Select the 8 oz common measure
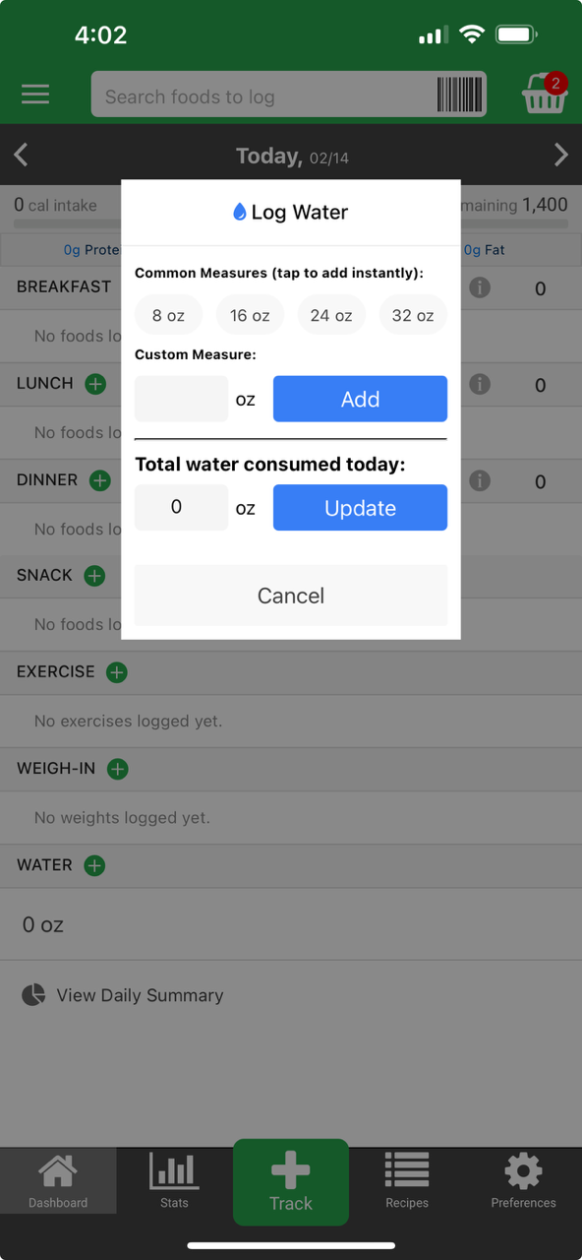Image resolution: width=582 pixels, height=1260 pixels. tap(169, 315)
